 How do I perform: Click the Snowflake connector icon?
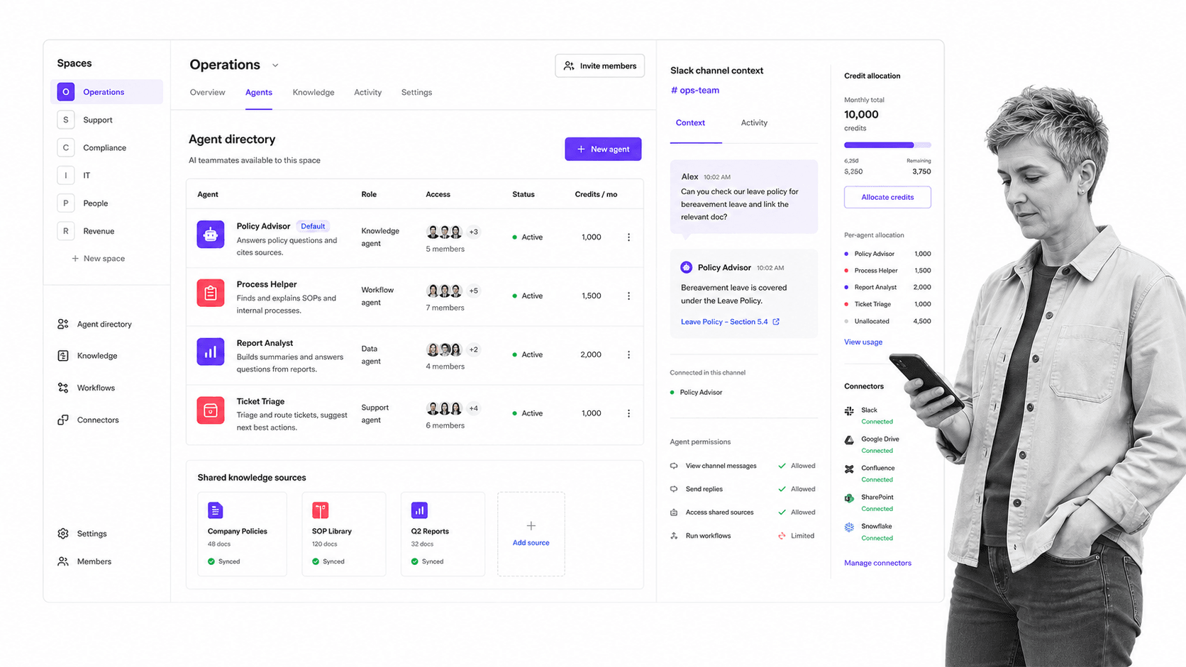(x=849, y=527)
